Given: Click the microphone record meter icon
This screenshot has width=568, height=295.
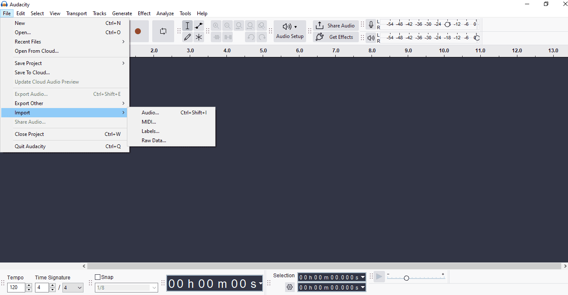Looking at the screenshot, I should pyautogui.click(x=371, y=25).
